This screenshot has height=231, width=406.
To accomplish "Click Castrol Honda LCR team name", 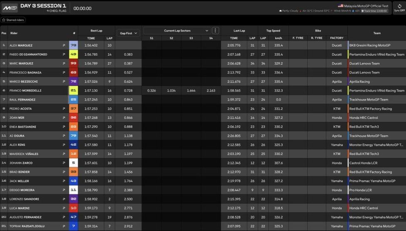I will pyautogui.click(x=363, y=163).
